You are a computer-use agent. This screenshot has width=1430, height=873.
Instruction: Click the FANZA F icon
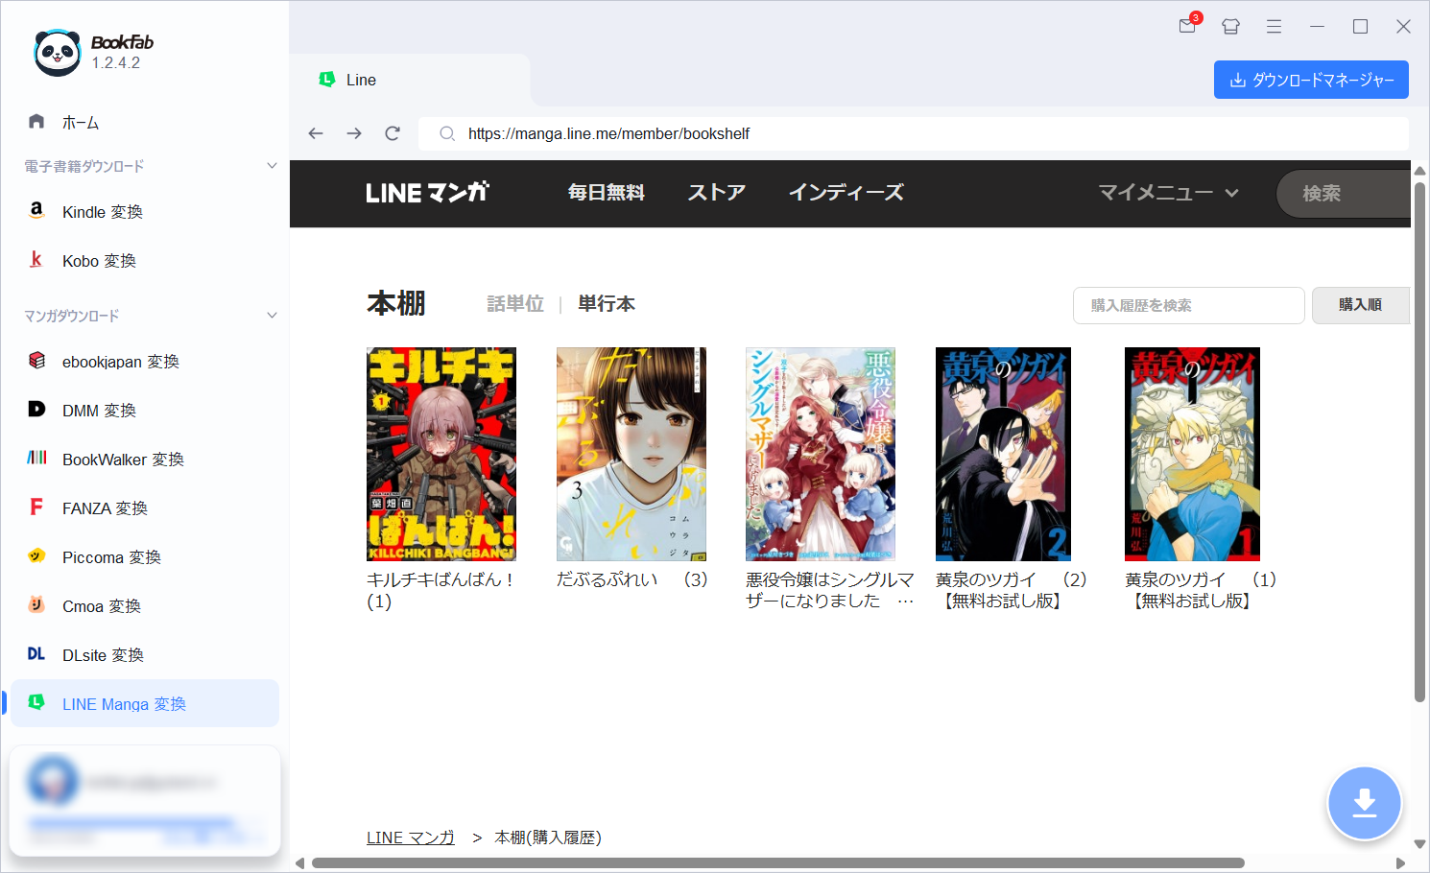(36, 507)
